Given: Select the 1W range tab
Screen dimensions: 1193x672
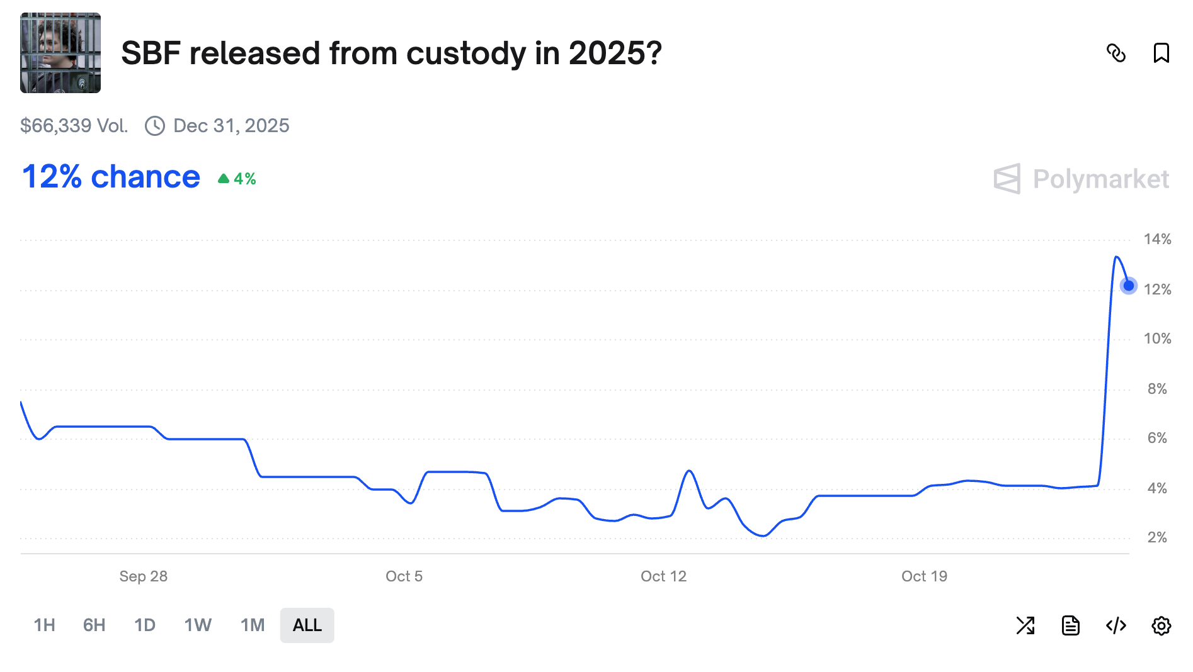Looking at the screenshot, I should 197,625.
